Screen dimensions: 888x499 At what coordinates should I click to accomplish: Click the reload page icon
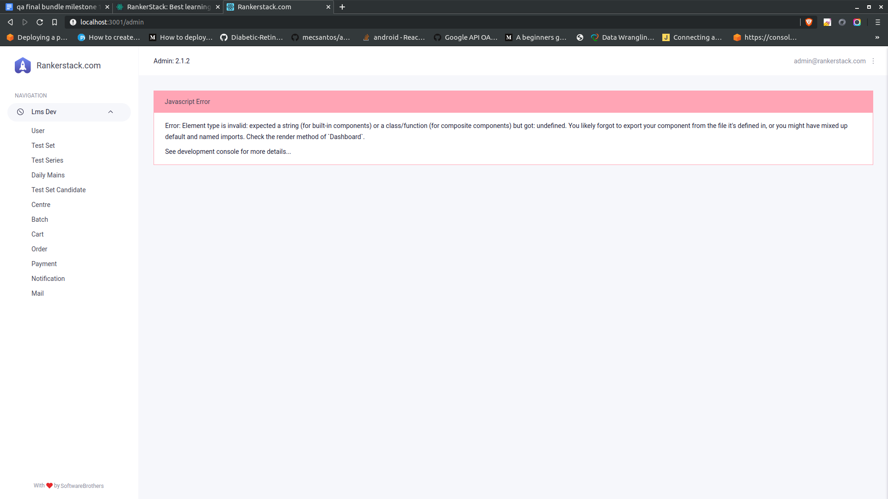(x=40, y=22)
